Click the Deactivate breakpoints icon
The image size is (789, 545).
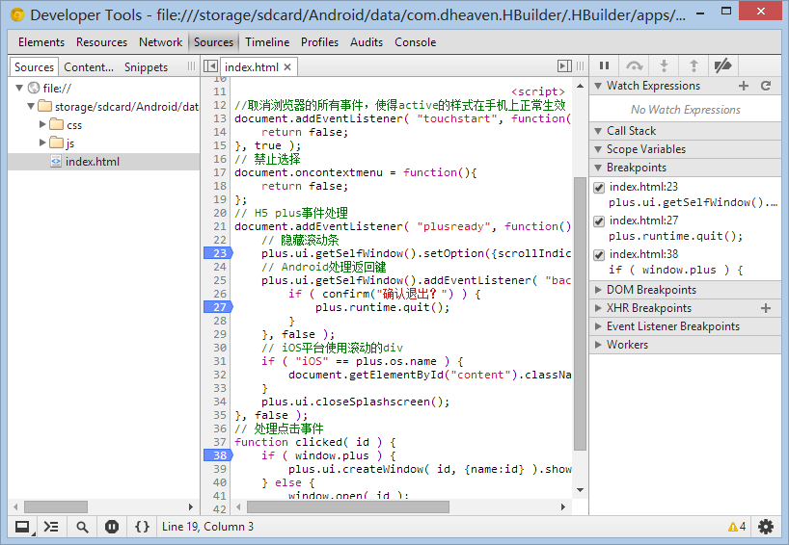pos(721,65)
